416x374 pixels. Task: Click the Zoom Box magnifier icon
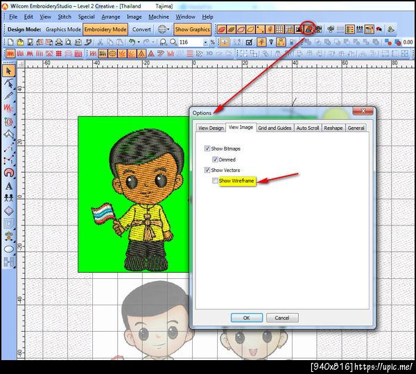[164, 42]
